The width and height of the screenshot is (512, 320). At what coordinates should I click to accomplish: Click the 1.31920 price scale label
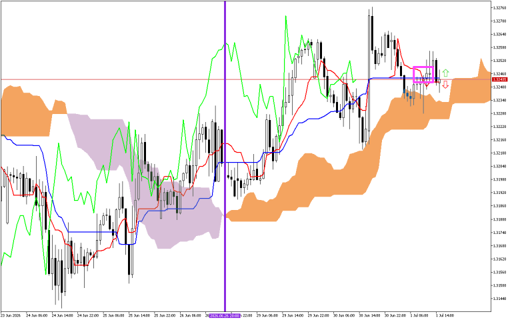pyautogui.click(x=499, y=193)
